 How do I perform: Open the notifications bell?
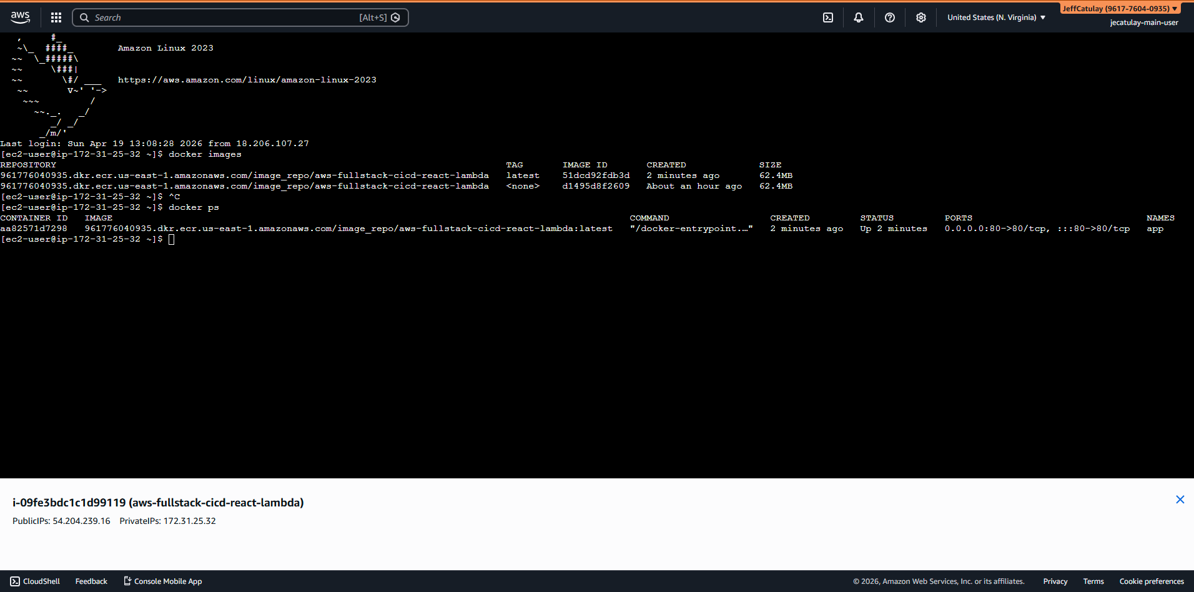pyautogui.click(x=859, y=17)
